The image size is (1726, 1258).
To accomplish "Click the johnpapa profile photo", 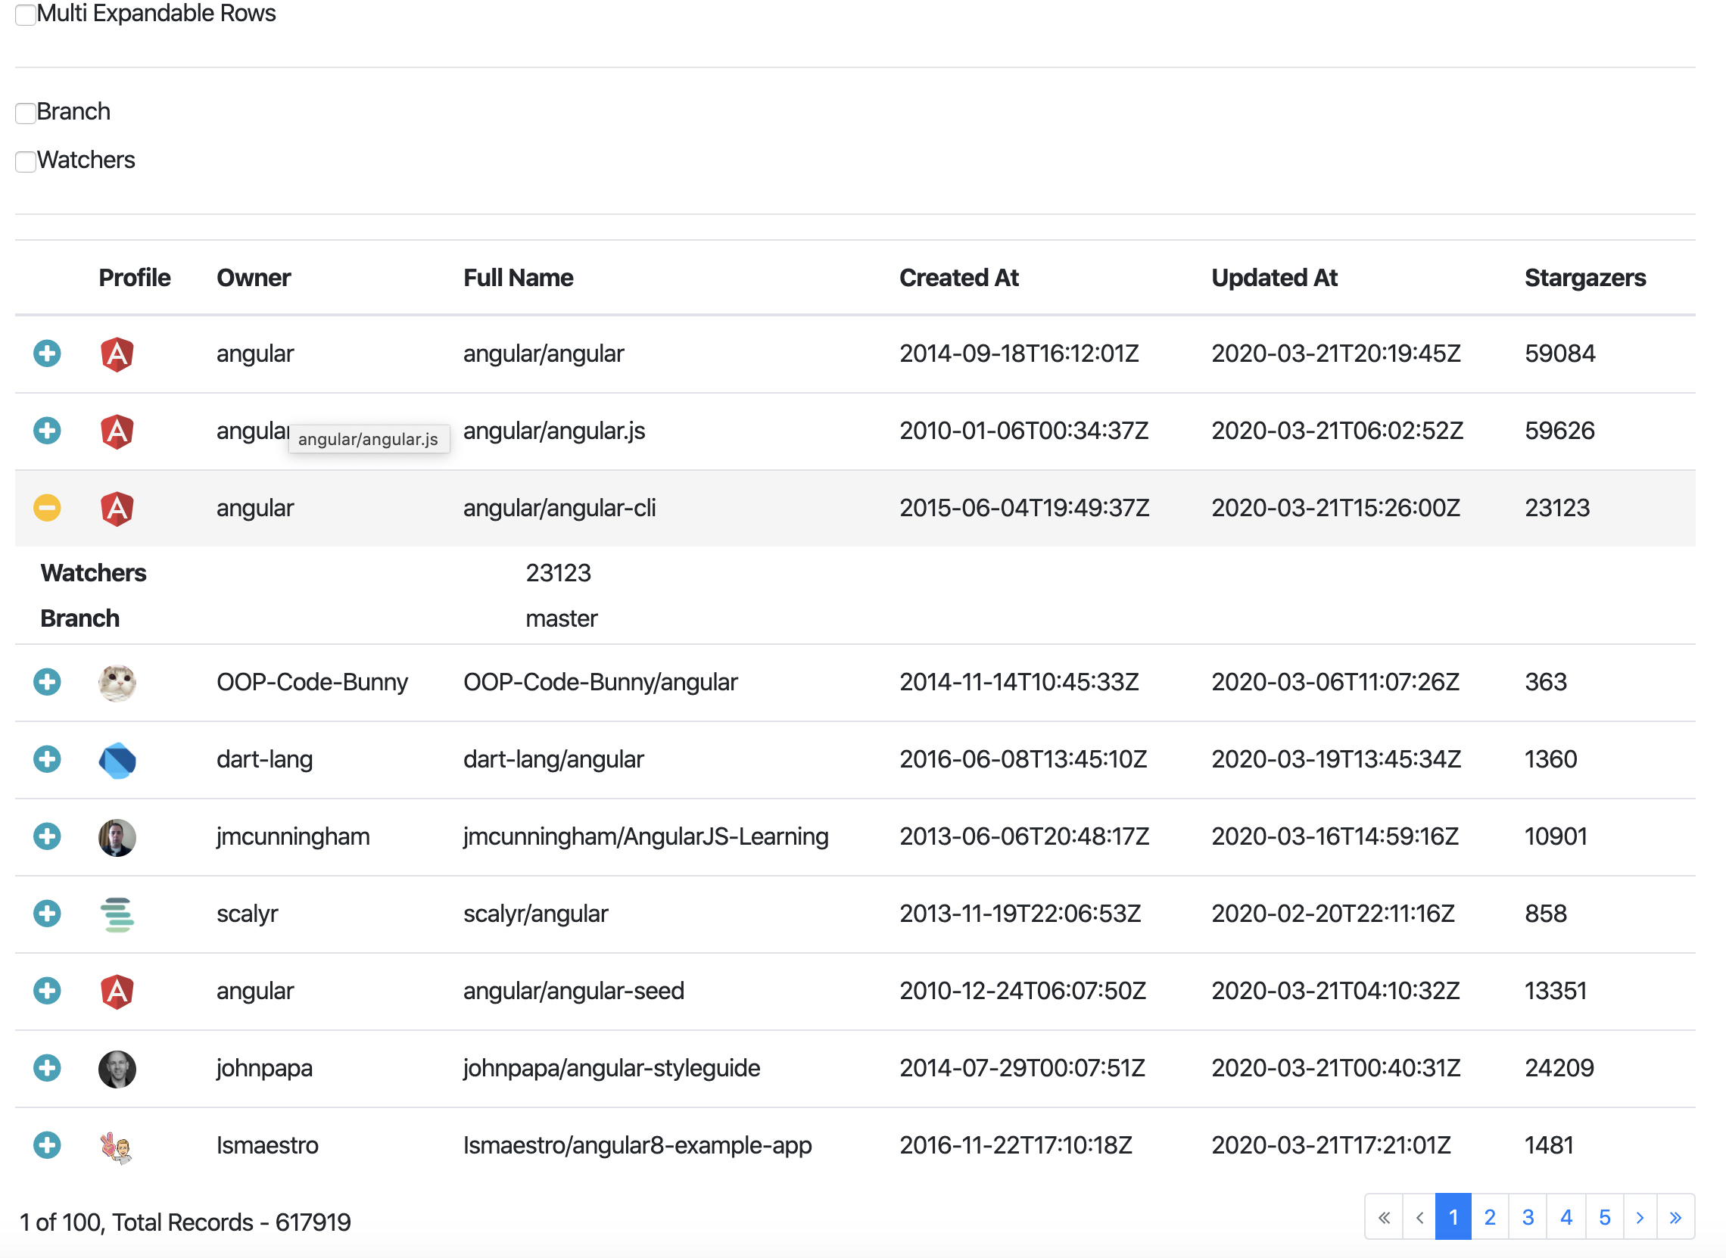I will [117, 1068].
